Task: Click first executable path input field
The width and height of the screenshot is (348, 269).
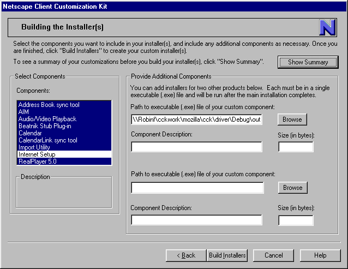Action: click(197, 119)
